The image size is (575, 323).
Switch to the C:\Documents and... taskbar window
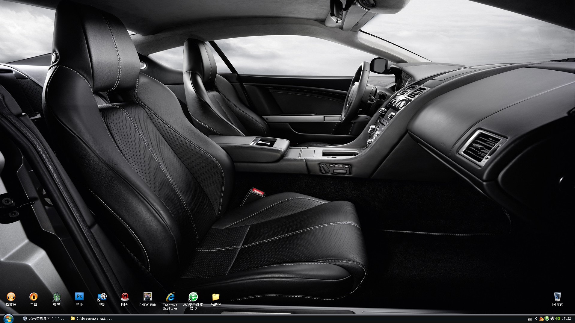tap(91, 319)
